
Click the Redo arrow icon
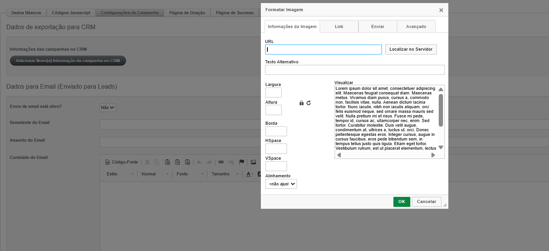pyautogui.click(x=209, y=162)
